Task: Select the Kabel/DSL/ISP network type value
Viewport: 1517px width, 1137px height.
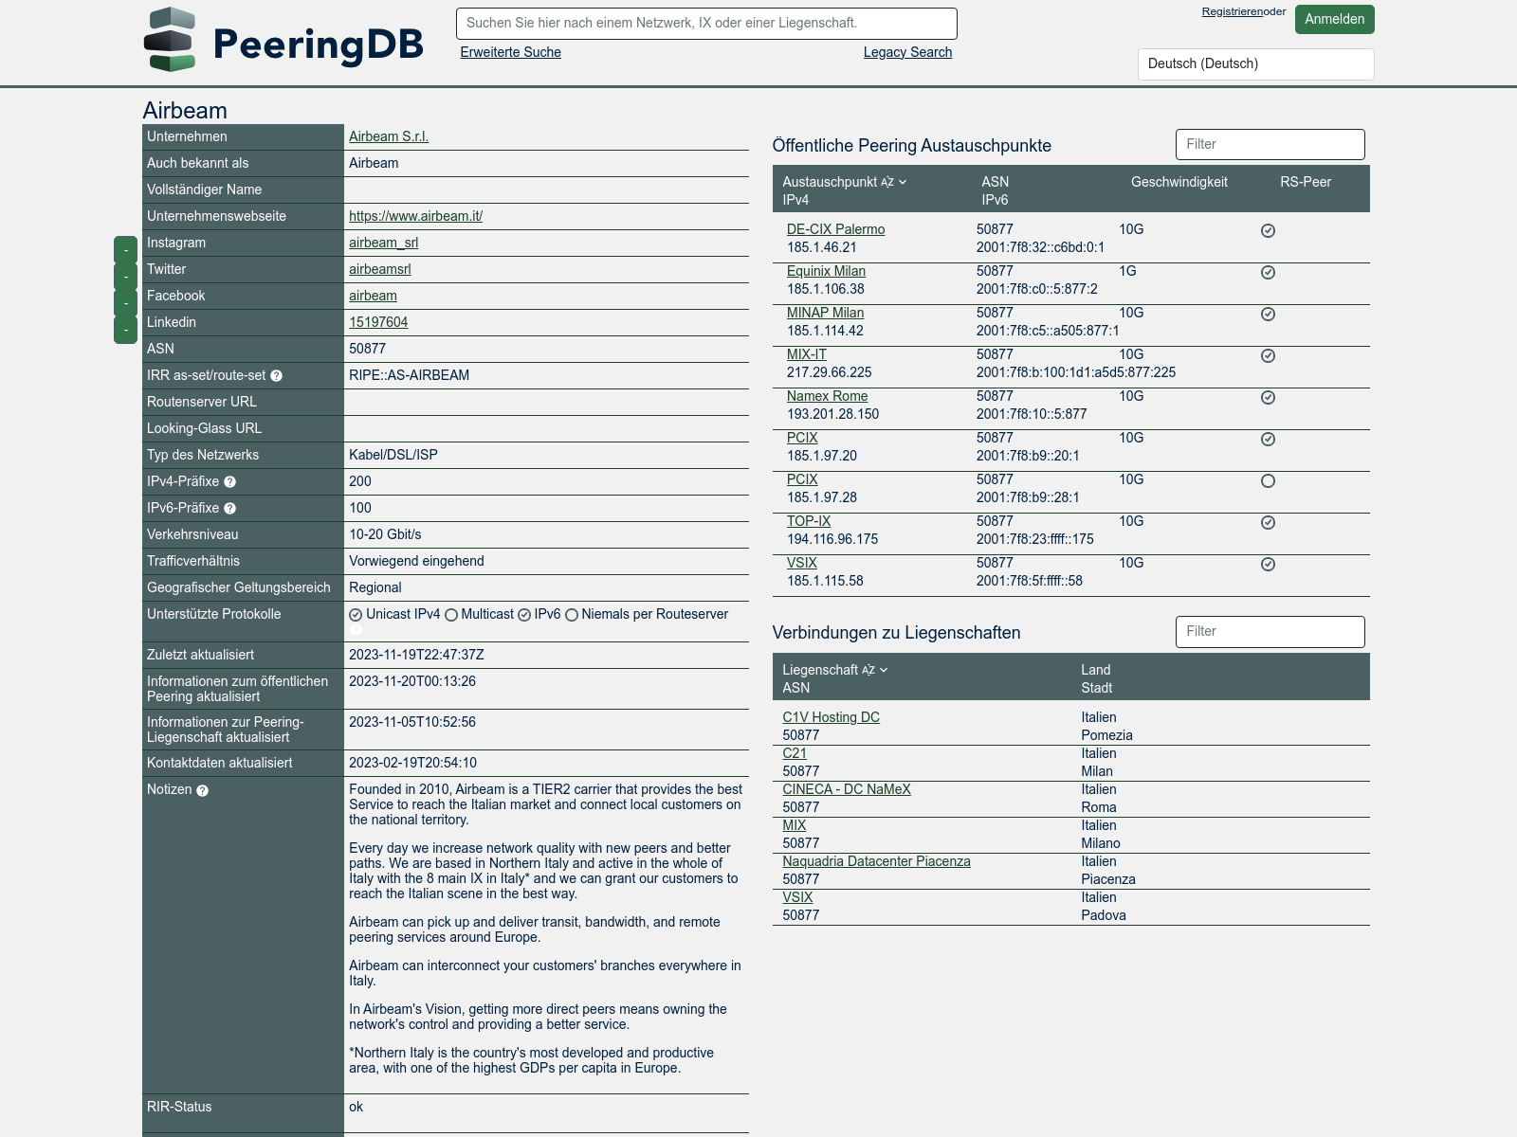Action: (x=393, y=455)
